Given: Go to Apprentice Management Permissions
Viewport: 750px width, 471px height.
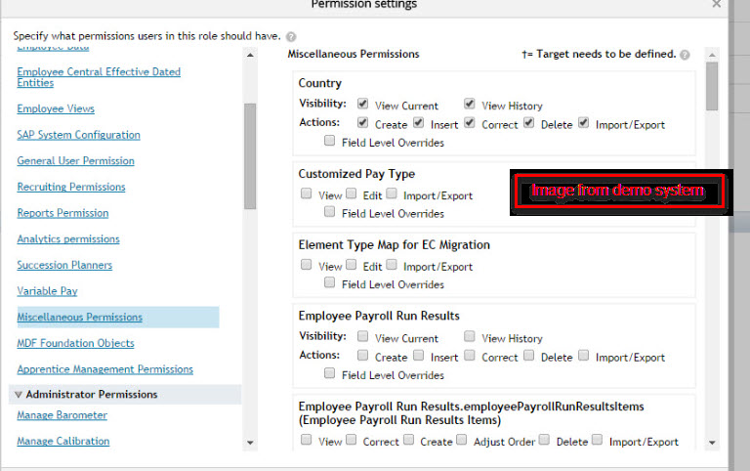Looking at the screenshot, I should tap(104, 369).
